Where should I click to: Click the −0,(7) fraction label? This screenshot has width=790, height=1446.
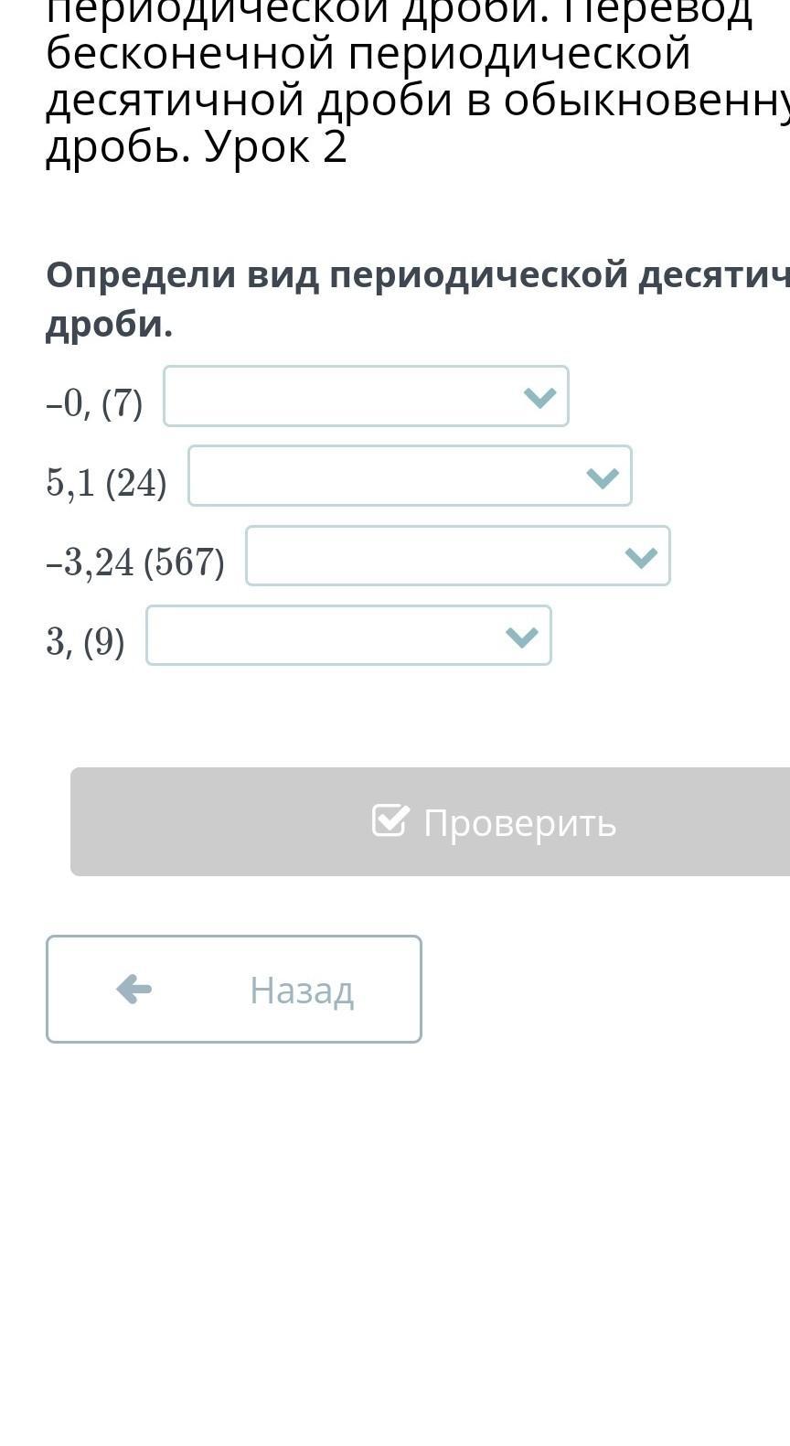(94, 402)
